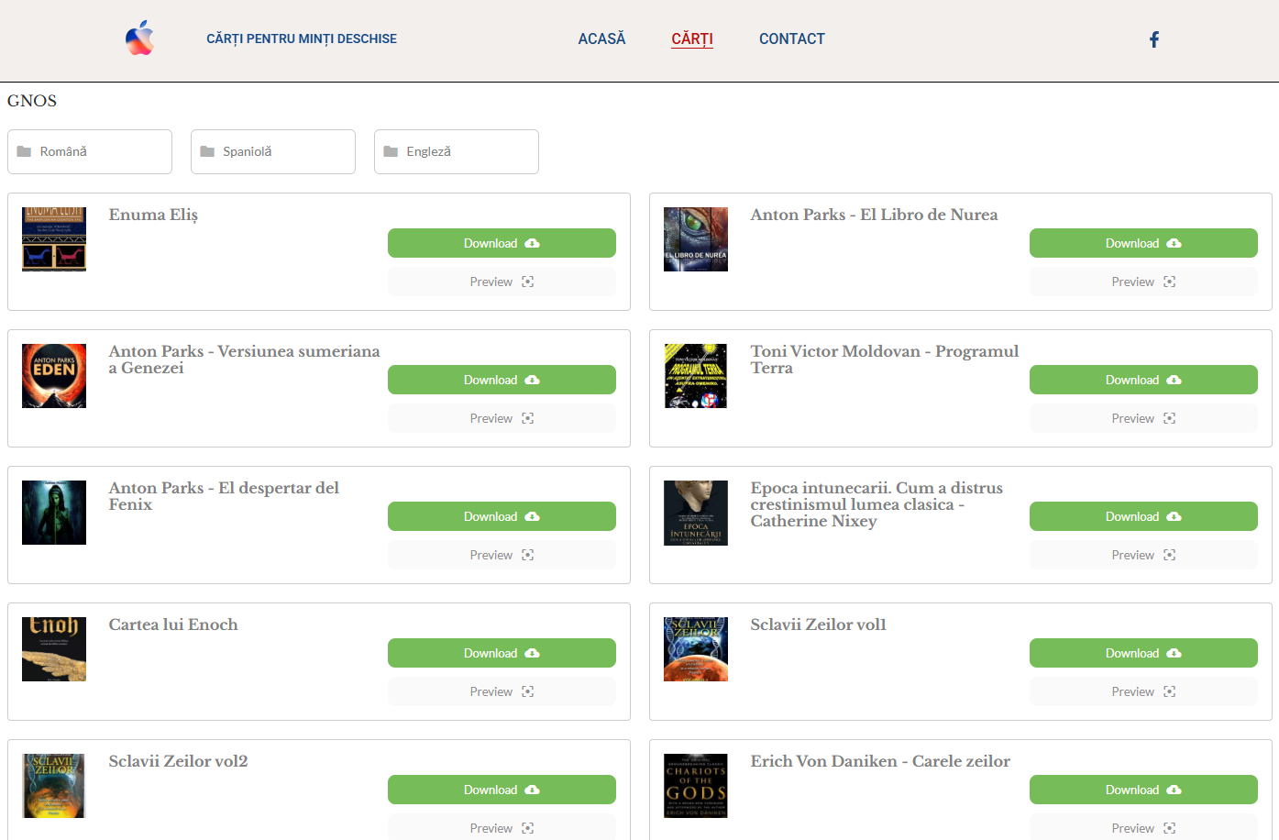
Task: Preview Anton Parks El Libro de Nurea
Action: [1143, 282]
